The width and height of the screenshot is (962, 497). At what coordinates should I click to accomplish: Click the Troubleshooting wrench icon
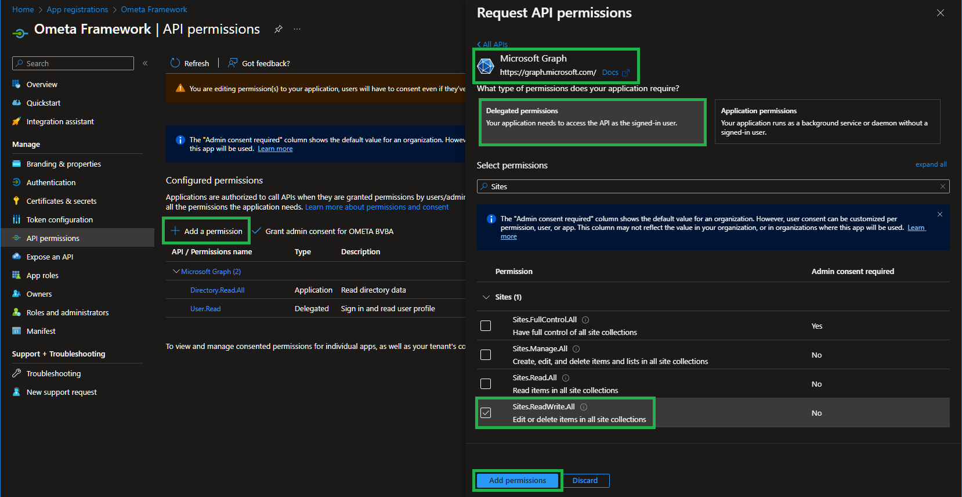click(x=16, y=373)
